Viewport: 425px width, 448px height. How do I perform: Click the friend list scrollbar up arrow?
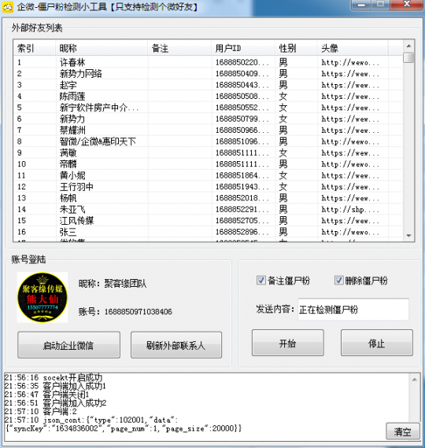point(408,46)
